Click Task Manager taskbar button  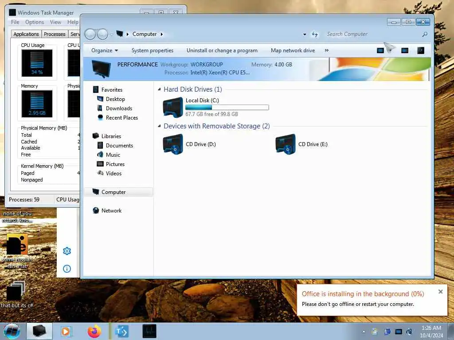[149, 331]
